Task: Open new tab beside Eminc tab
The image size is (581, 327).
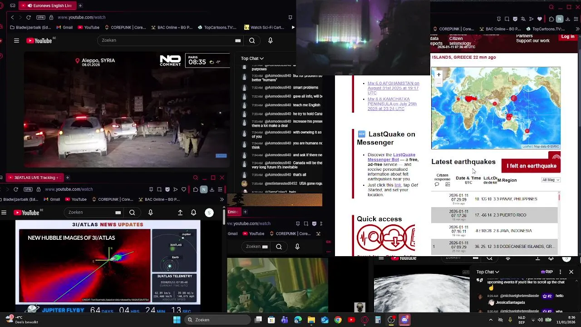Action: (x=245, y=212)
